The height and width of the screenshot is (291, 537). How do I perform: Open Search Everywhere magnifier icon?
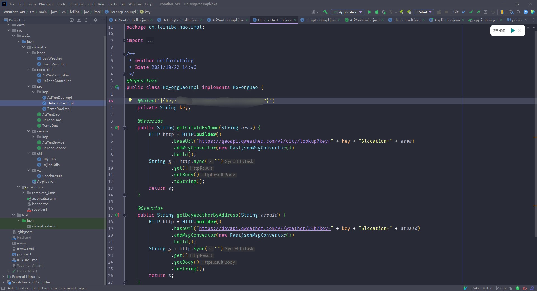pyautogui.click(x=519, y=12)
